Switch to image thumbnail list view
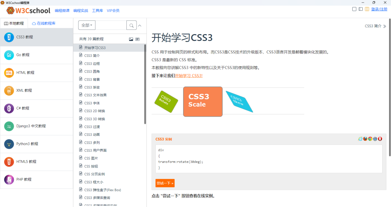This screenshot has width=391, height=207. 131,39
